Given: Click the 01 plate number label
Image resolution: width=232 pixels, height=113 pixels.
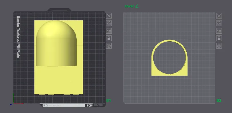Looking at the screenshot, I should click(x=109, y=101).
